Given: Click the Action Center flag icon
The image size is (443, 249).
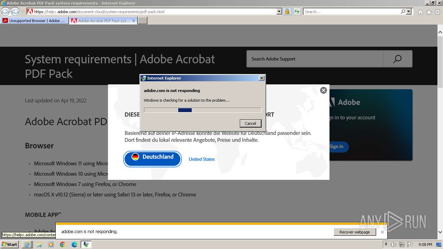Looking at the screenshot, I should [410, 245].
